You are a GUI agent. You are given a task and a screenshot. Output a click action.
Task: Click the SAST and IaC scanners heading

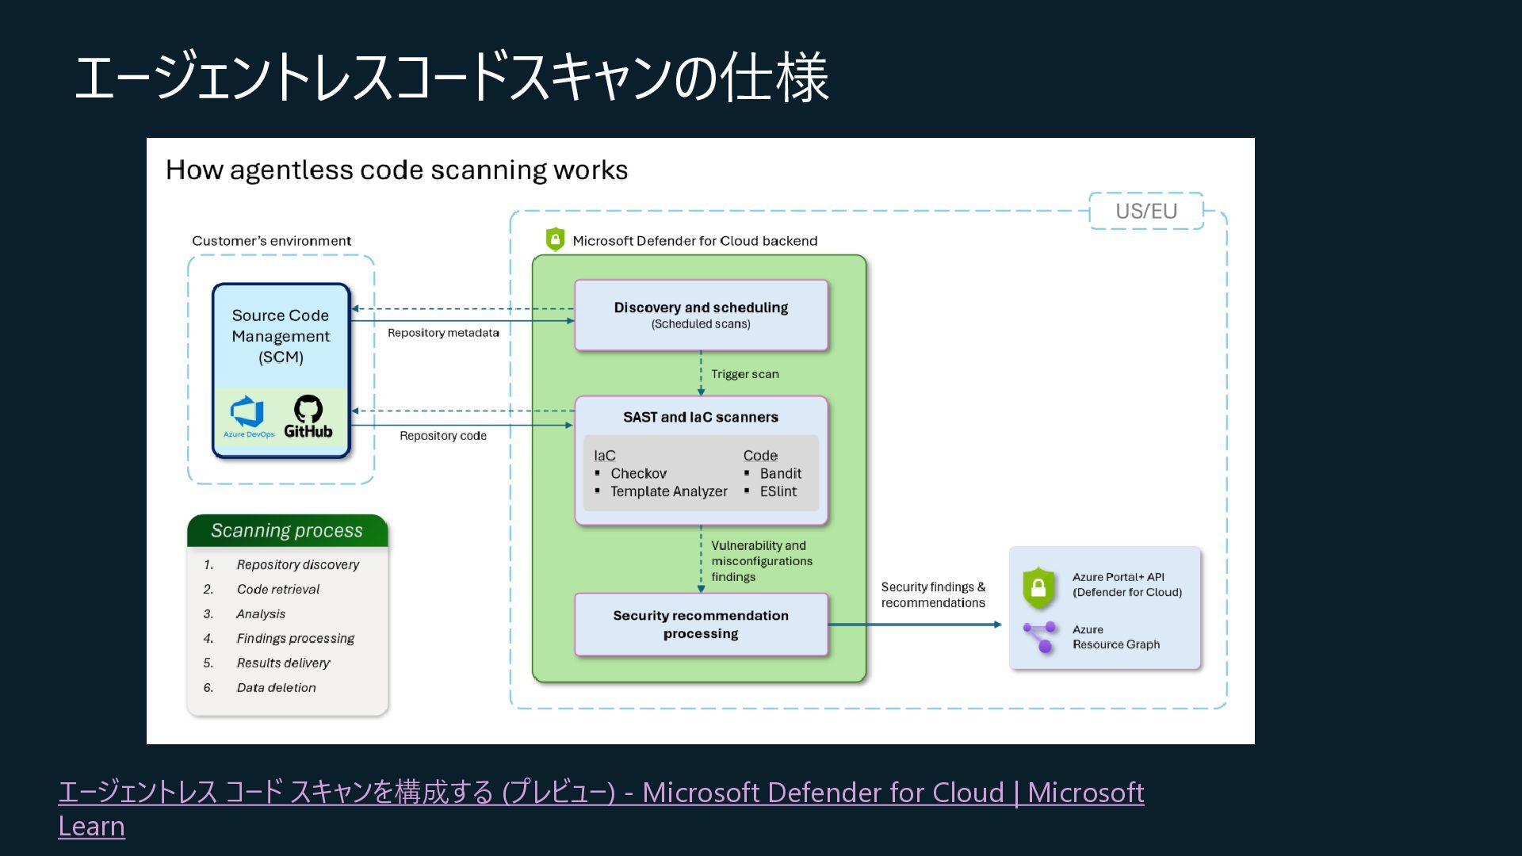pyautogui.click(x=701, y=417)
